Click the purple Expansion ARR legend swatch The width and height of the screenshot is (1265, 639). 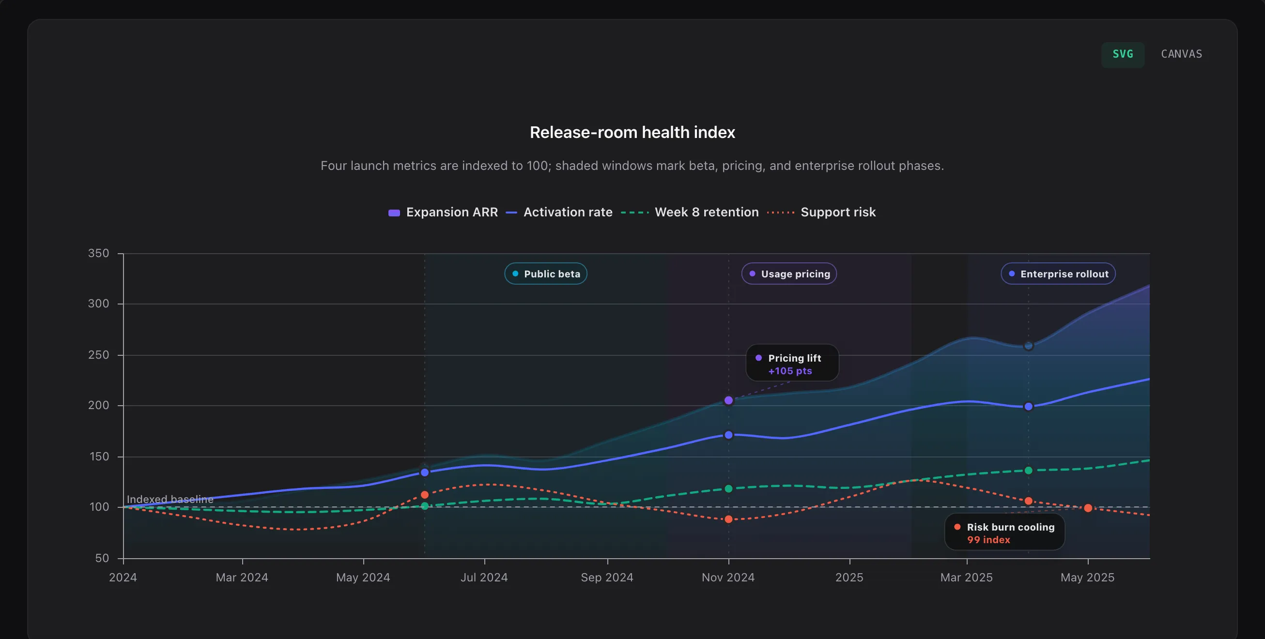click(394, 213)
